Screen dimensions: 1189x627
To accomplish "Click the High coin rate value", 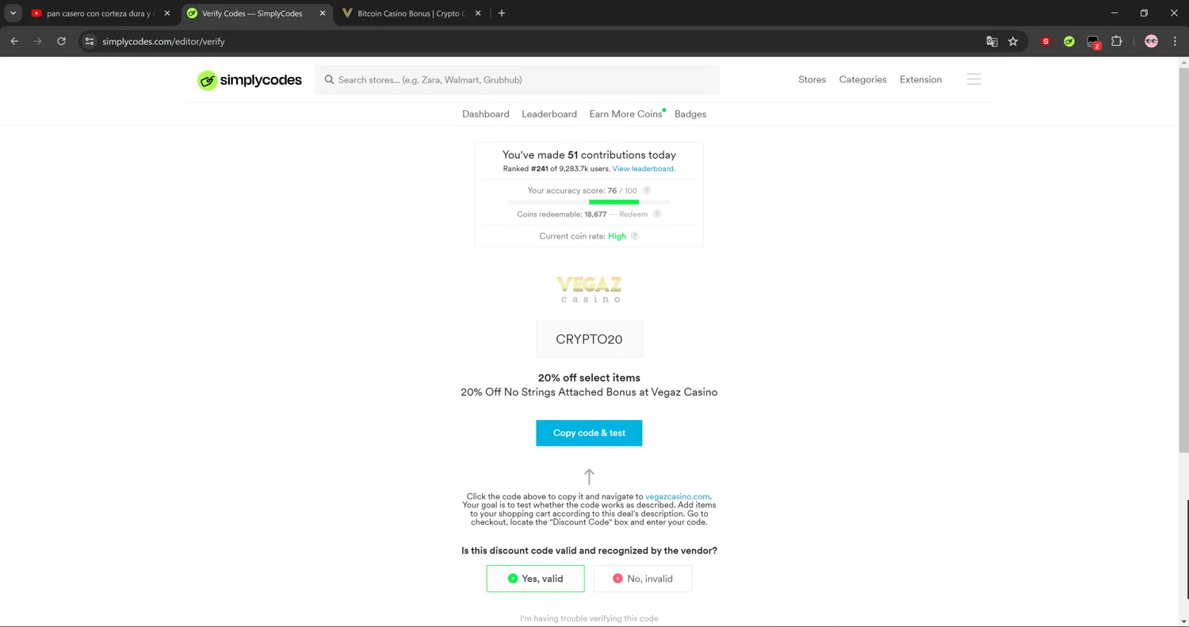I will click(x=617, y=236).
